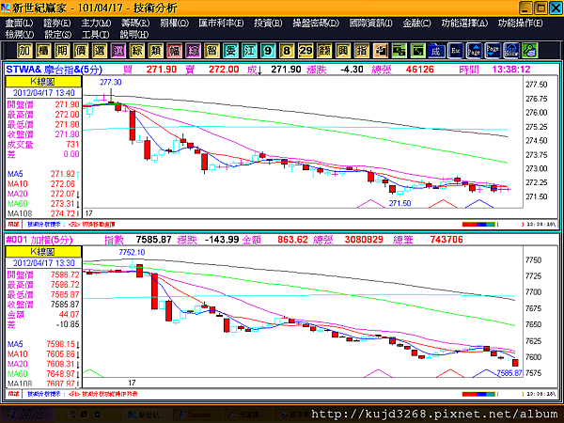Click the 271.50 low price label on chart

click(400, 203)
